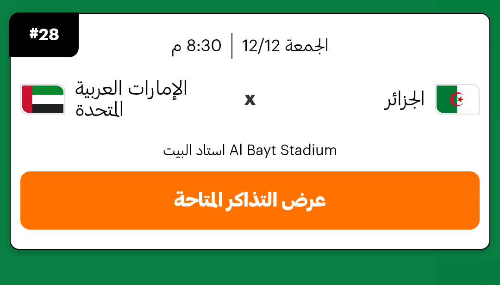Viewport: 500px width, 285px height.
Task: Click the x versus symbol between teams
Action: click(x=250, y=100)
